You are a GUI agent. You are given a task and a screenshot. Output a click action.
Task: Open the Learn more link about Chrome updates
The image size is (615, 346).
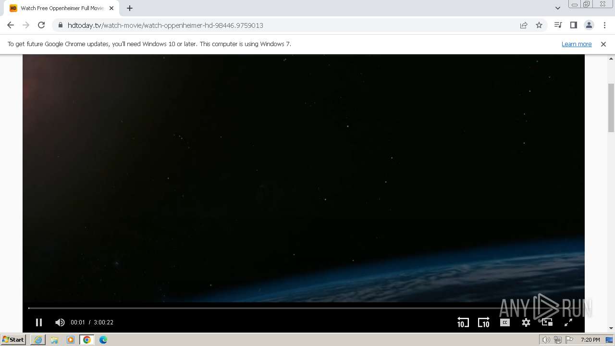tap(577, 44)
